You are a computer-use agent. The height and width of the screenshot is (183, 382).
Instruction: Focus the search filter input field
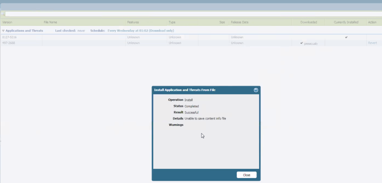(193, 14)
